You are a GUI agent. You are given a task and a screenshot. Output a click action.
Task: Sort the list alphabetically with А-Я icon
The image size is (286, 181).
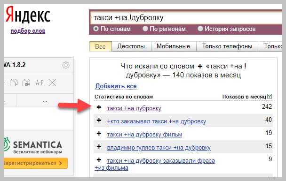(x=40, y=83)
